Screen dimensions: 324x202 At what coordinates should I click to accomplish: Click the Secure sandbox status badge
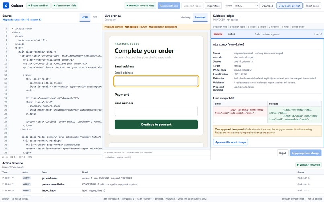tap(38, 6)
